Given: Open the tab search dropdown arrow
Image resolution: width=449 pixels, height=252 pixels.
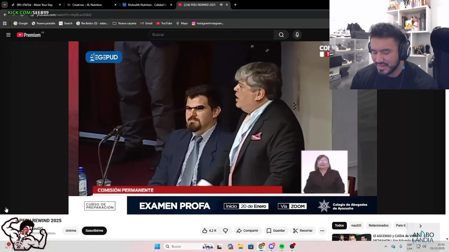Looking at the screenshot, I should point(4,5).
